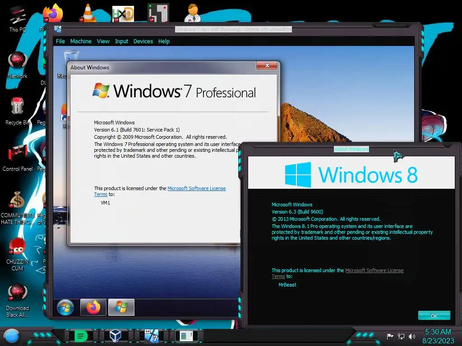Screen dimensions: 462x346
Task: Open the VLC traffic cone shortcut
Action: (88, 13)
